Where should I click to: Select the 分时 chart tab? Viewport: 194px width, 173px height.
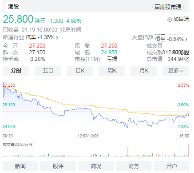[16, 71]
